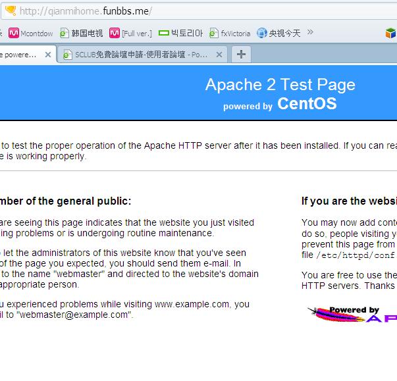Click the SCLUB tab's page favicon
The width and height of the screenshot is (397, 381).
[x=67, y=55]
